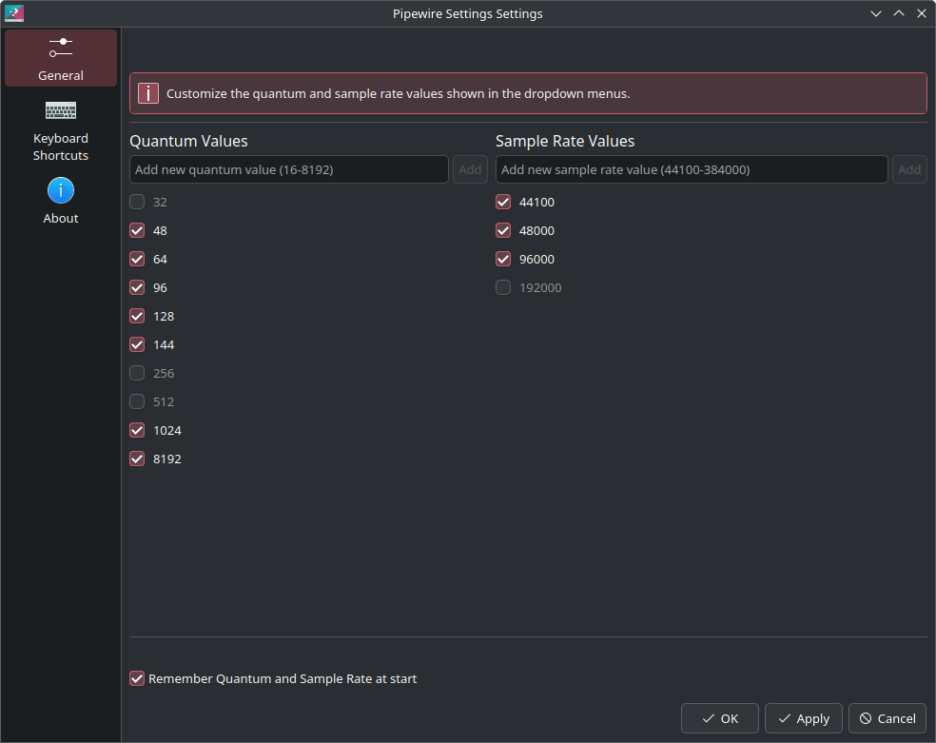Minimize the window with the down chevron
This screenshot has height=743, width=936.
coord(876,13)
